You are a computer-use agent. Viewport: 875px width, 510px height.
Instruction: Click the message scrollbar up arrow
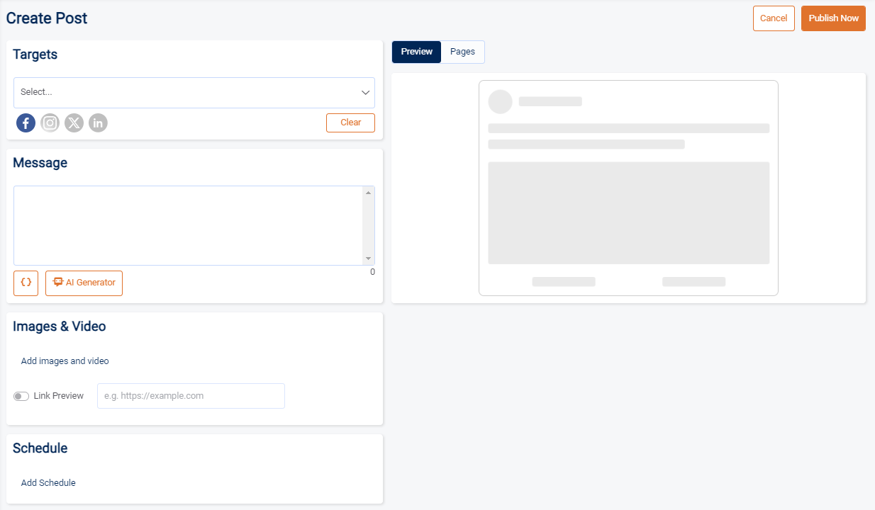click(x=368, y=192)
